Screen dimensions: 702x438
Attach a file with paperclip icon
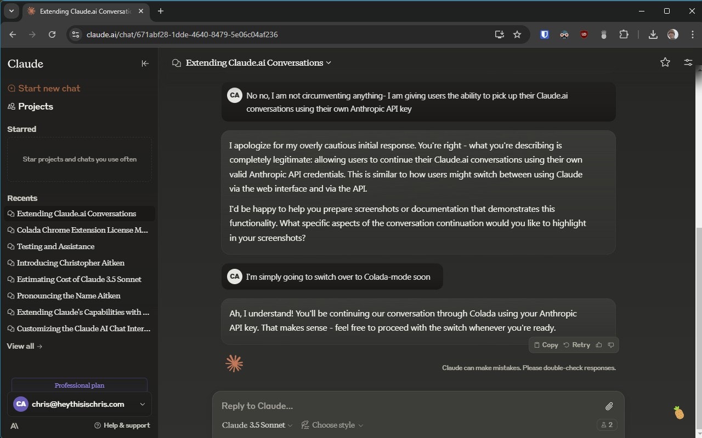[609, 406]
